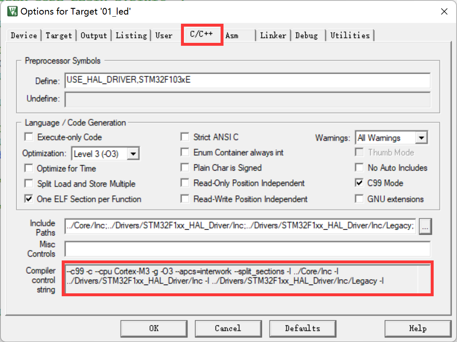The height and width of the screenshot is (342, 457).
Task: Click the browse button beside Include Paths
Action: point(426,226)
